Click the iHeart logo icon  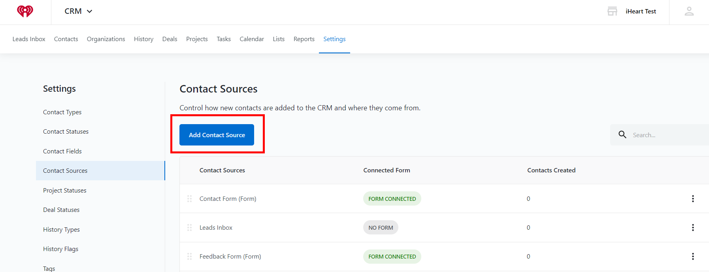coord(25,11)
